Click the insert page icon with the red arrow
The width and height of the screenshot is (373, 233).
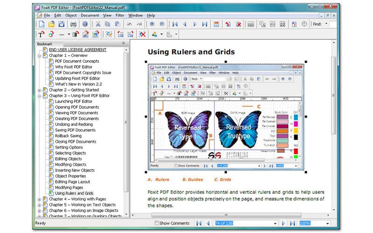(x=228, y=24)
